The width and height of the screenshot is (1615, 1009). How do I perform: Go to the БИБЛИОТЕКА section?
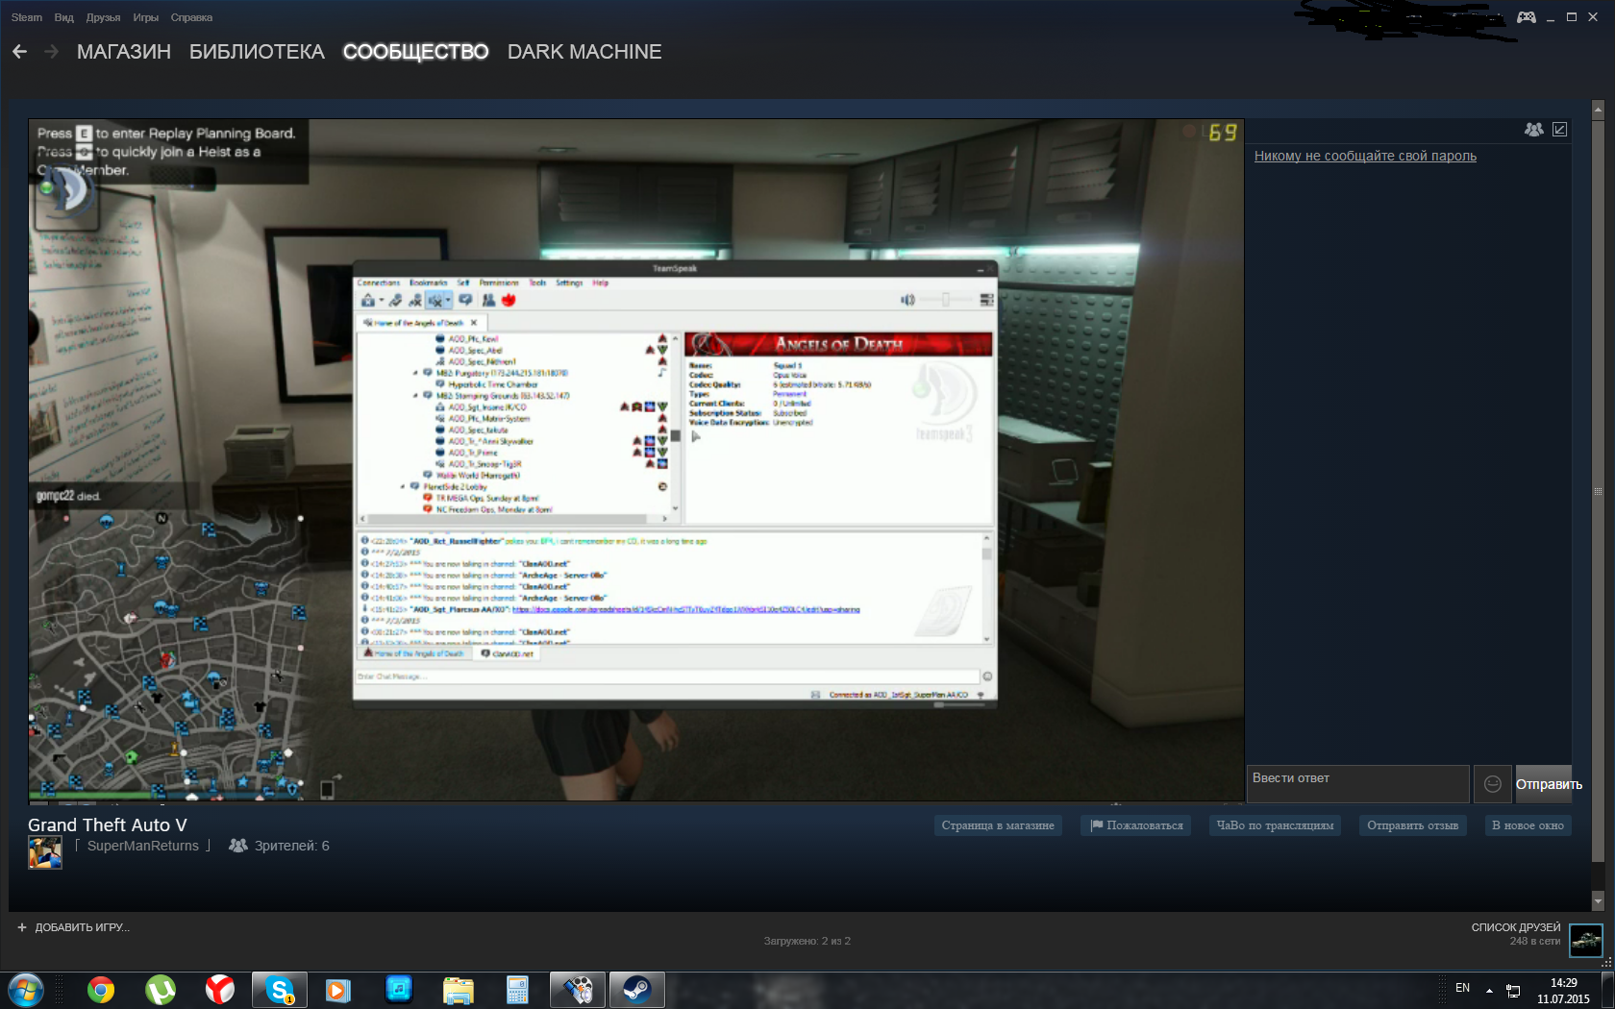click(257, 52)
